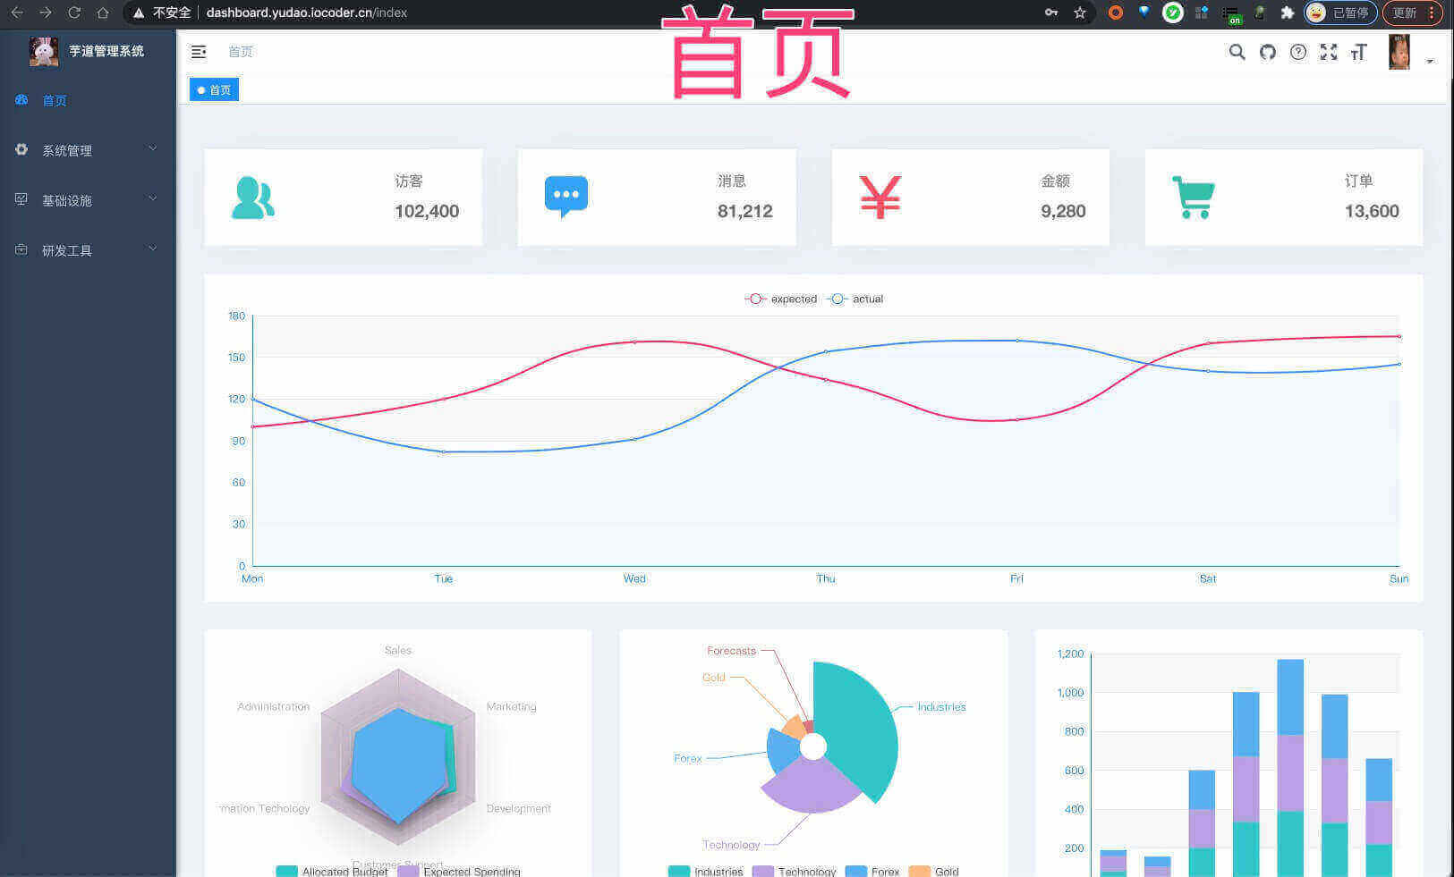Collapse the sidebar with the hamburger icon
The height and width of the screenshot is (877, 1454).
click(198, 52)
